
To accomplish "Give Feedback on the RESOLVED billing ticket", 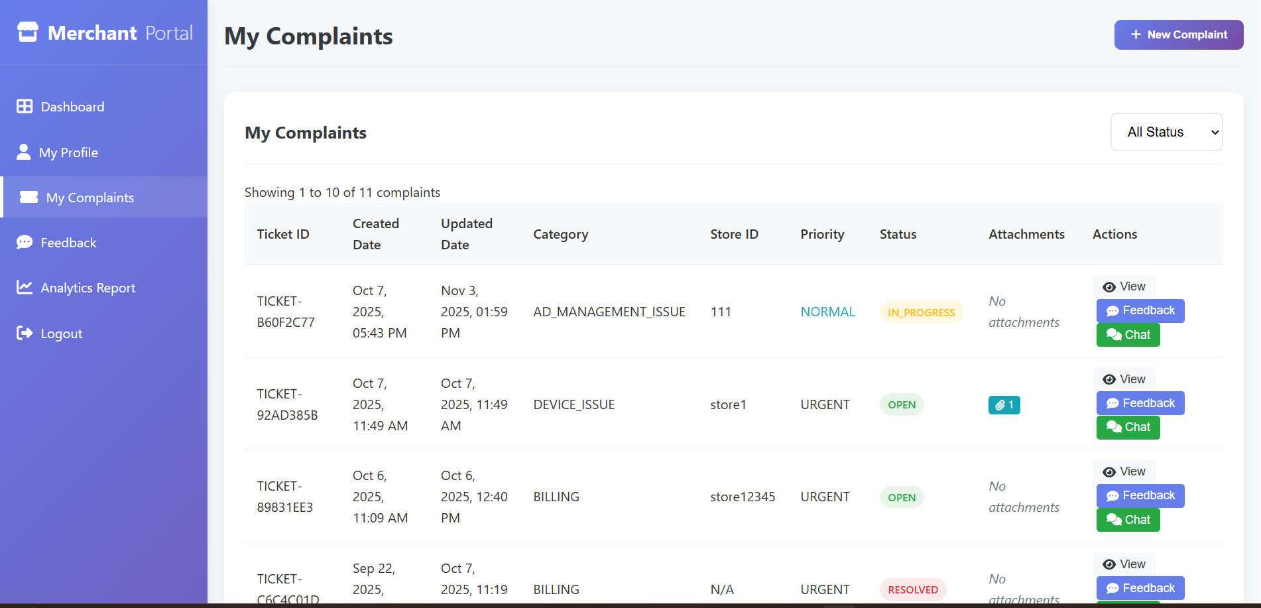I will (x=1140, y=588).
